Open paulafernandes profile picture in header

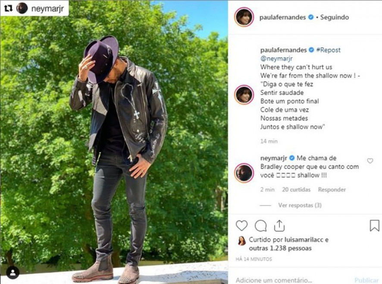(244, 17)
